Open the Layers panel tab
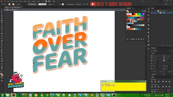Viewport: 173px width, 97px height. pos(152,8)
